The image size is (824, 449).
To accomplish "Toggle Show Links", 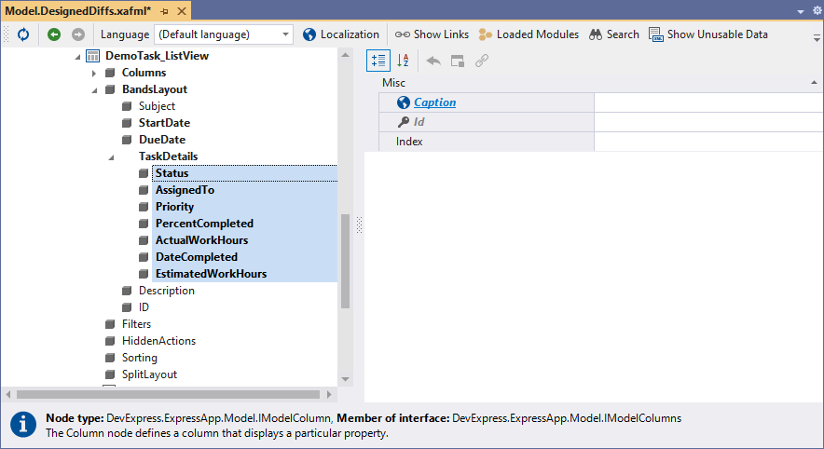I will (432, 34).
